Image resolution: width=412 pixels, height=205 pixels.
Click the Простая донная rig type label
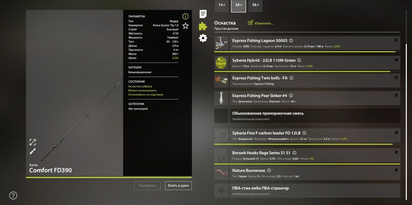click(x=226, y=29)
